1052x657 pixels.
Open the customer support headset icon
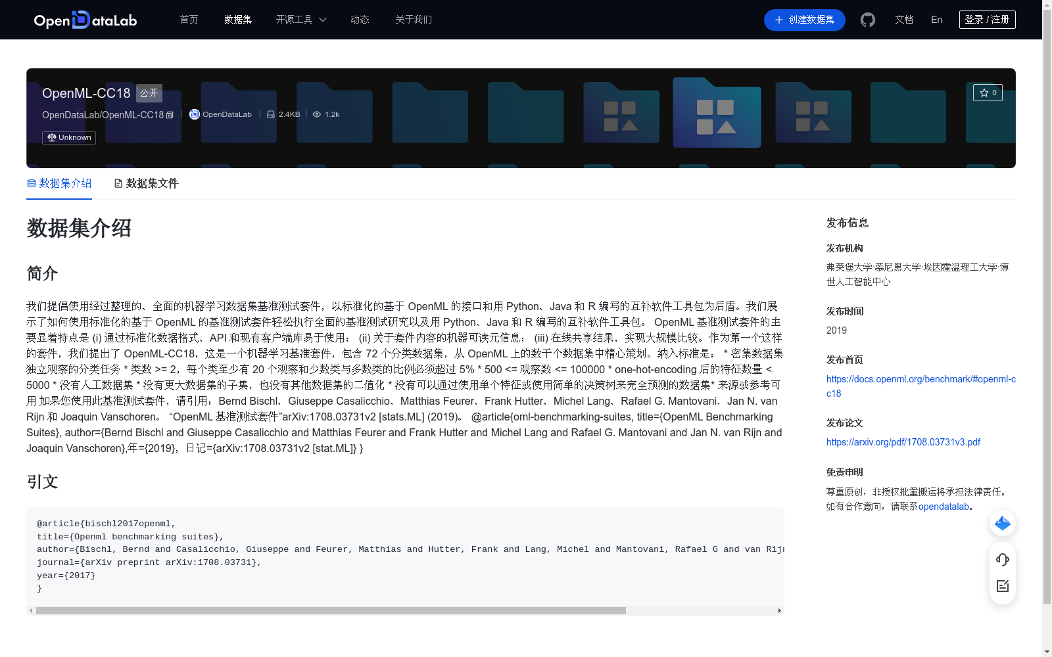(x=1003, y=559)
